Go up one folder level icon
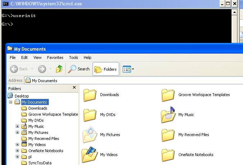The height and width of the screenshot is (165, 243). point(59,69)
